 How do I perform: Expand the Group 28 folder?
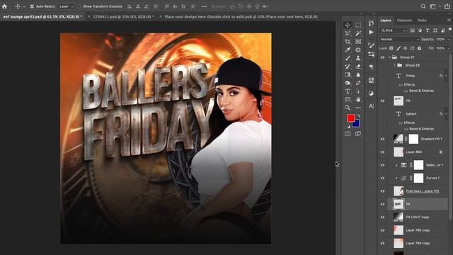click(395, 65)
